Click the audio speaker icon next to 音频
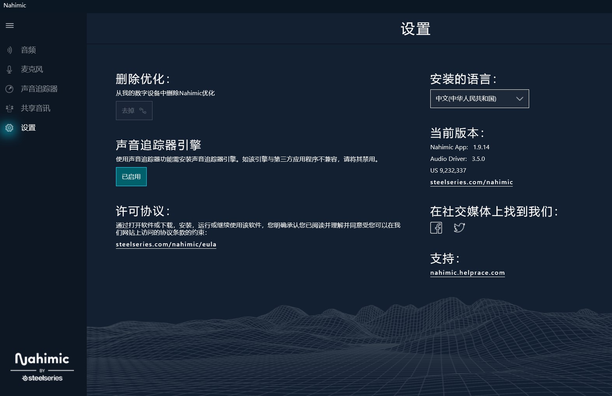The image size is (612, 396). click(x=9, y=50)
